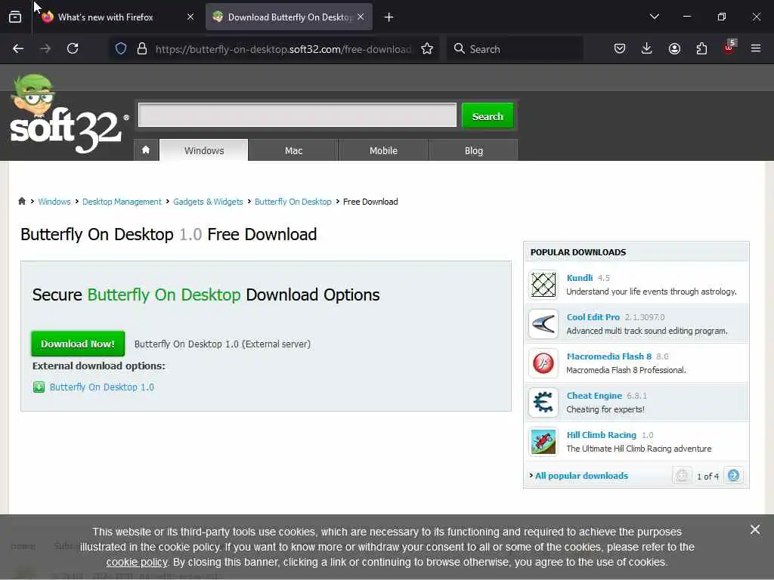Select the Blog navigation tab
This screenshot has height=580, width=774.
pos(473,150)
